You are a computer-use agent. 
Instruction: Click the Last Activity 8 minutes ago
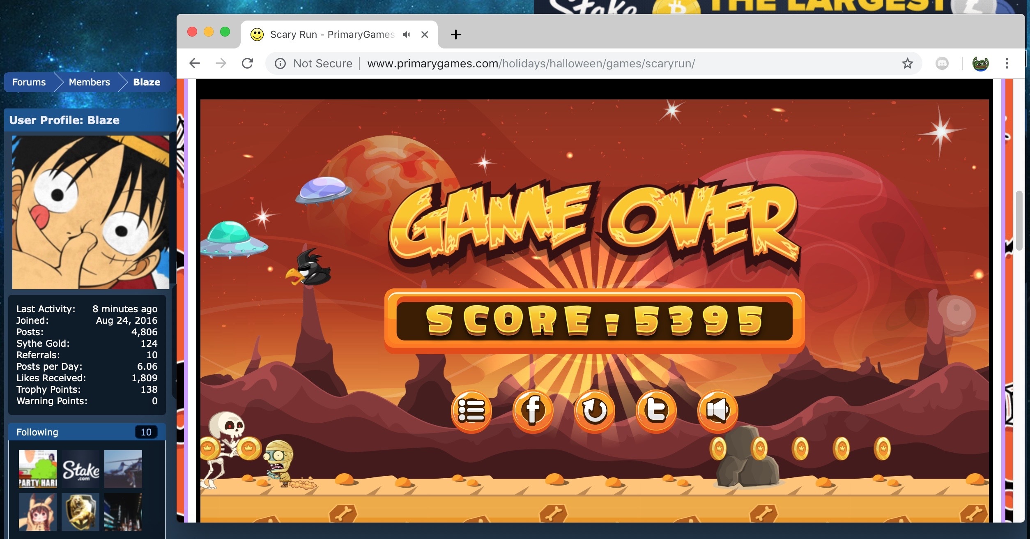pos(125,309)
